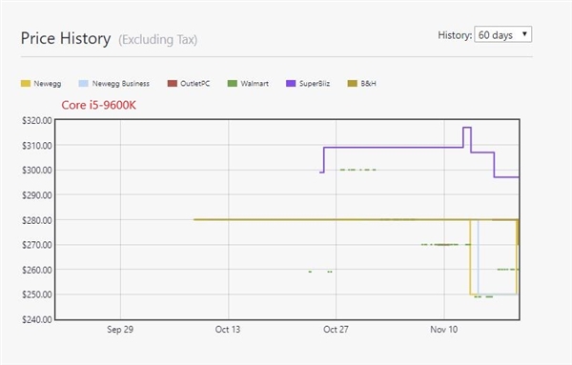This screenshot has height=365, width=572.
Task: Toggle the SuperBiiz purple legend swatch
Action: point(291,84)
